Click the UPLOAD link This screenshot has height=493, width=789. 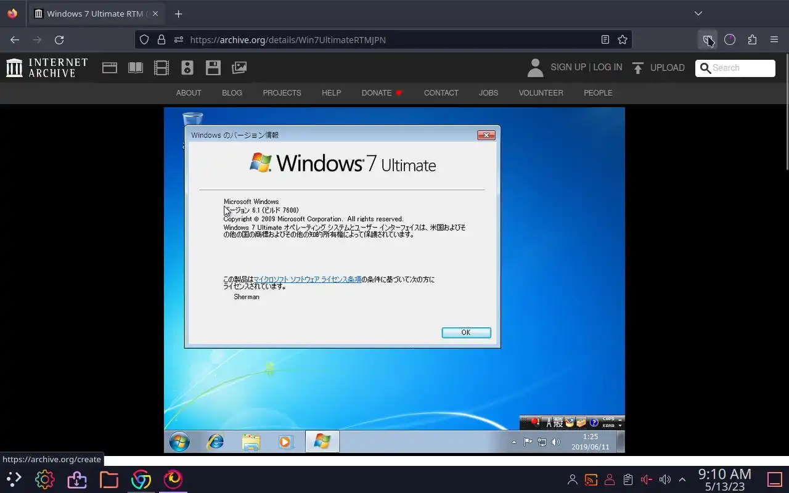pos(668,68)
